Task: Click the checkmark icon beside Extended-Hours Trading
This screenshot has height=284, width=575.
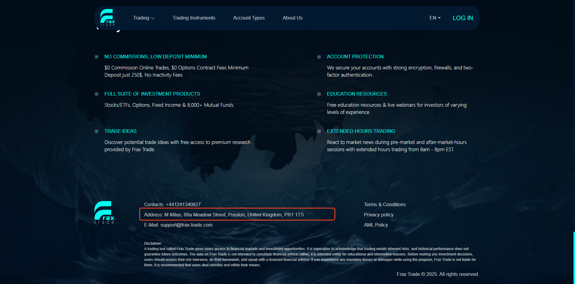Action: pyautogui.click(x=319, y=131)
